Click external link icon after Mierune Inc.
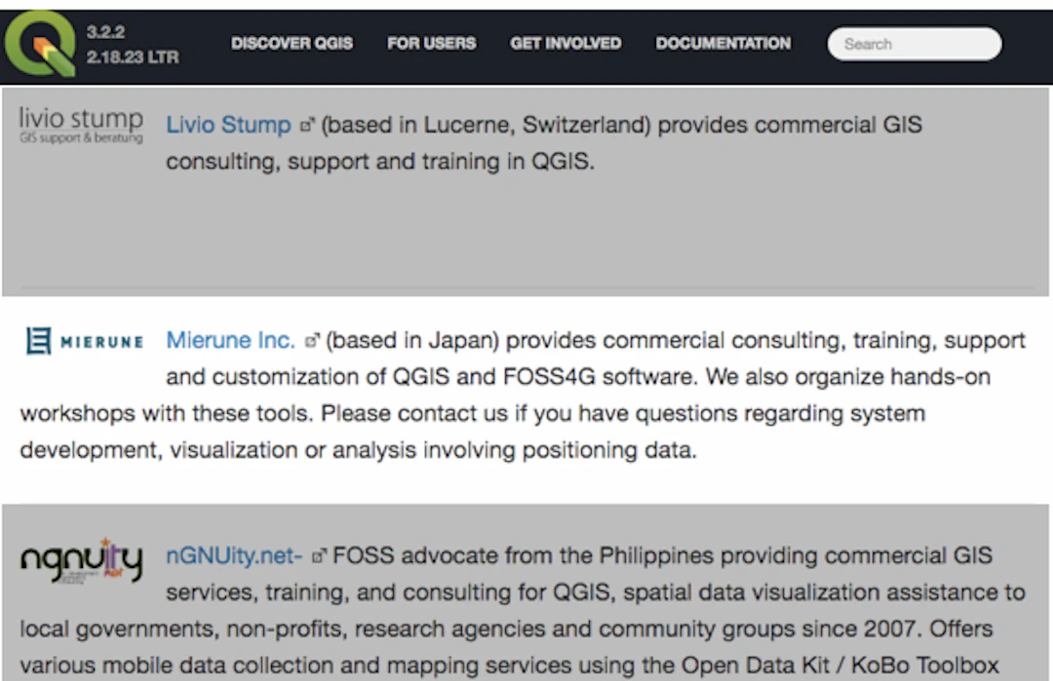1053x681 pixels. (x=312, y=340)
